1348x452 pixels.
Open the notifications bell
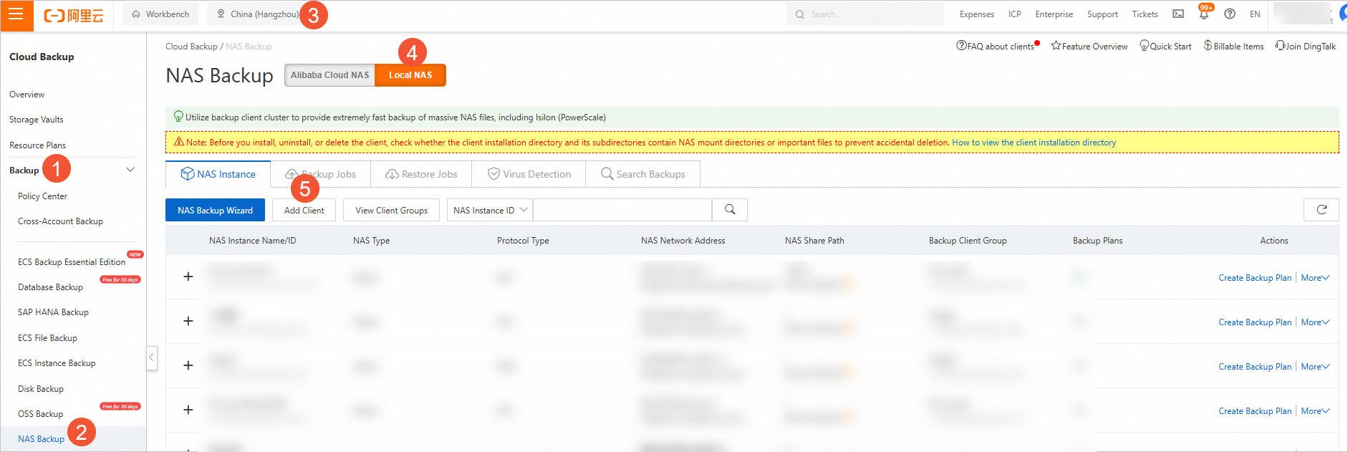1203,14
